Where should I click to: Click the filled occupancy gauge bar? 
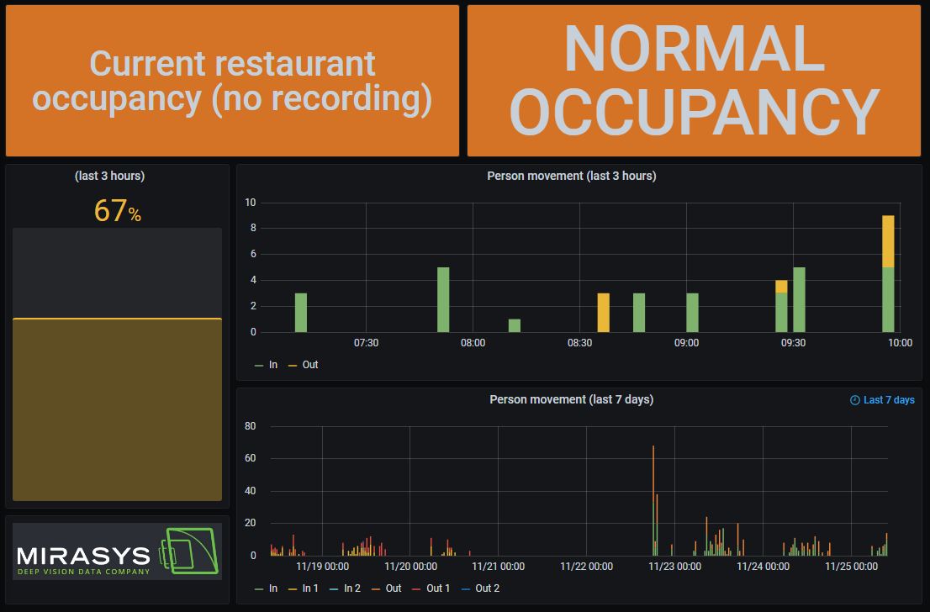[118, 409]
